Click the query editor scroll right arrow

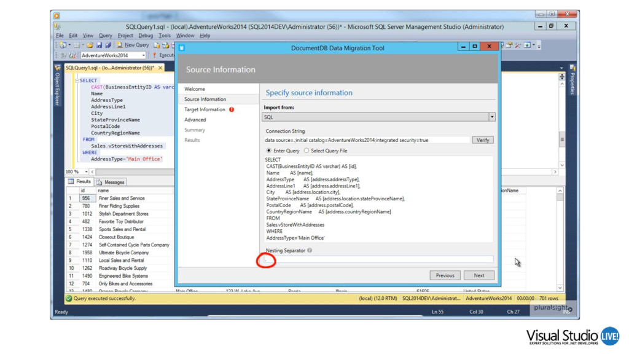pos(555,172)
